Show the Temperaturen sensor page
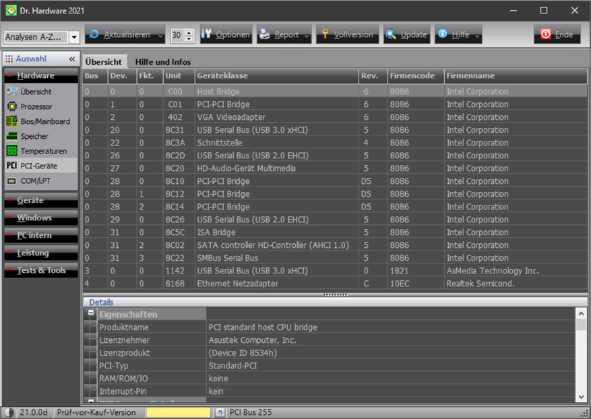591x419 pixels. coord(43,151)
